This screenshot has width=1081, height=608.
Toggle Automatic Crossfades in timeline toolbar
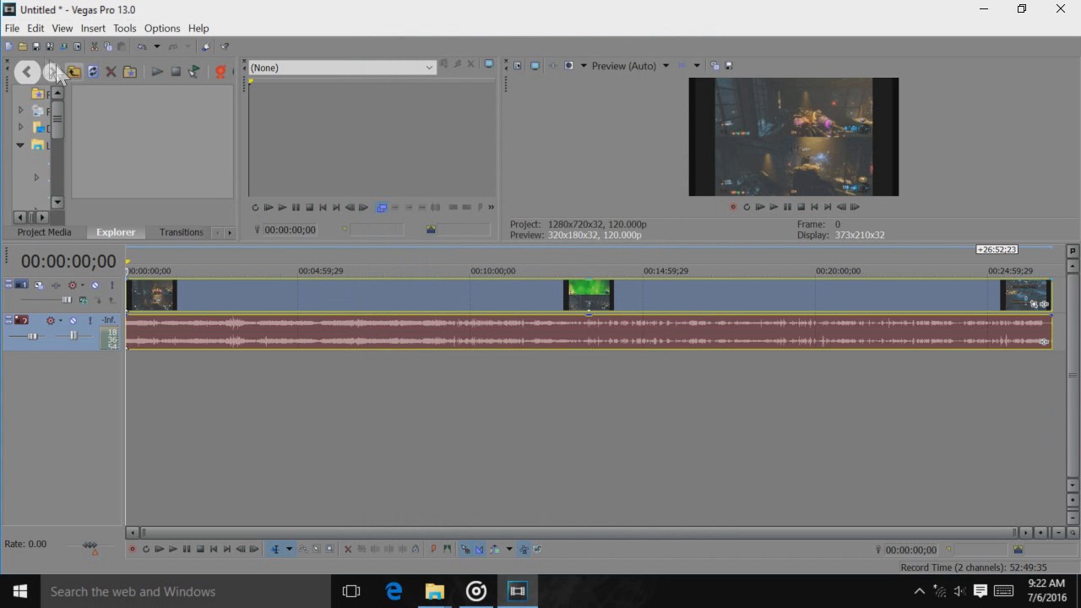(x=479, y=550)
